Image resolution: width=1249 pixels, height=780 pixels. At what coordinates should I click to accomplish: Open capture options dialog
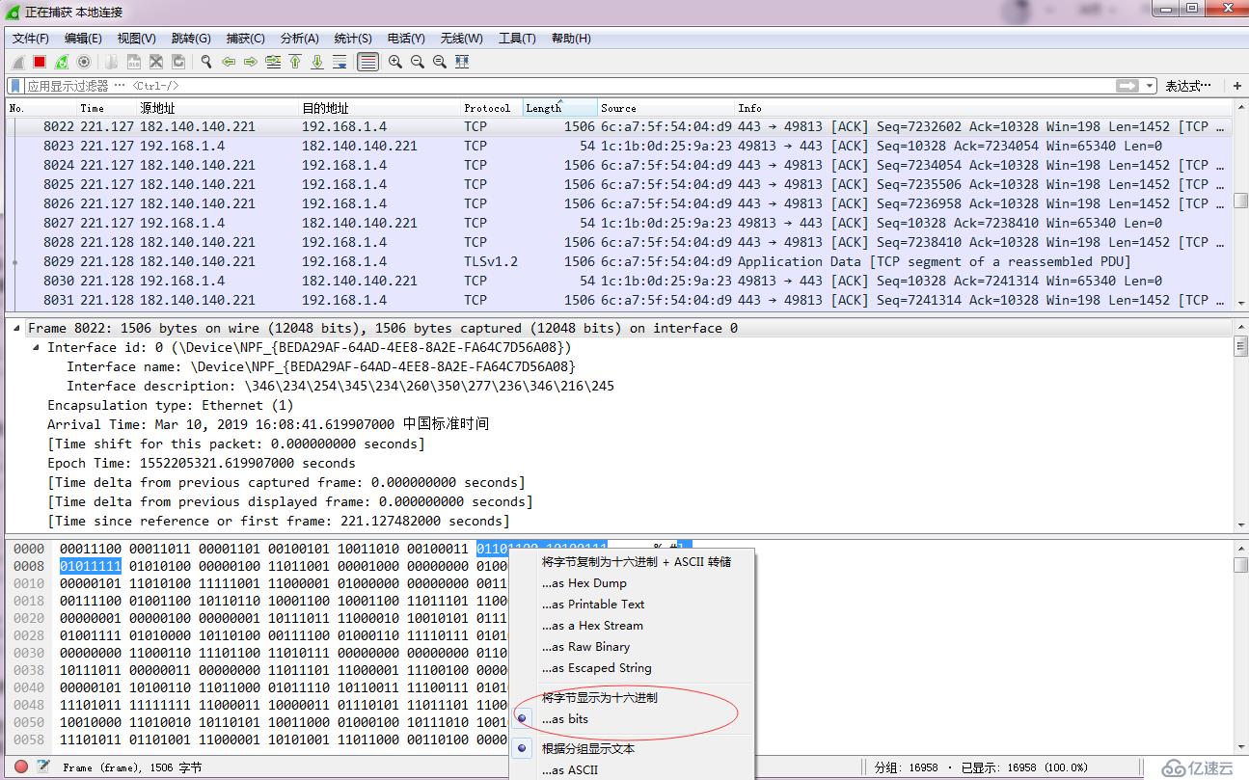(84, 62)
